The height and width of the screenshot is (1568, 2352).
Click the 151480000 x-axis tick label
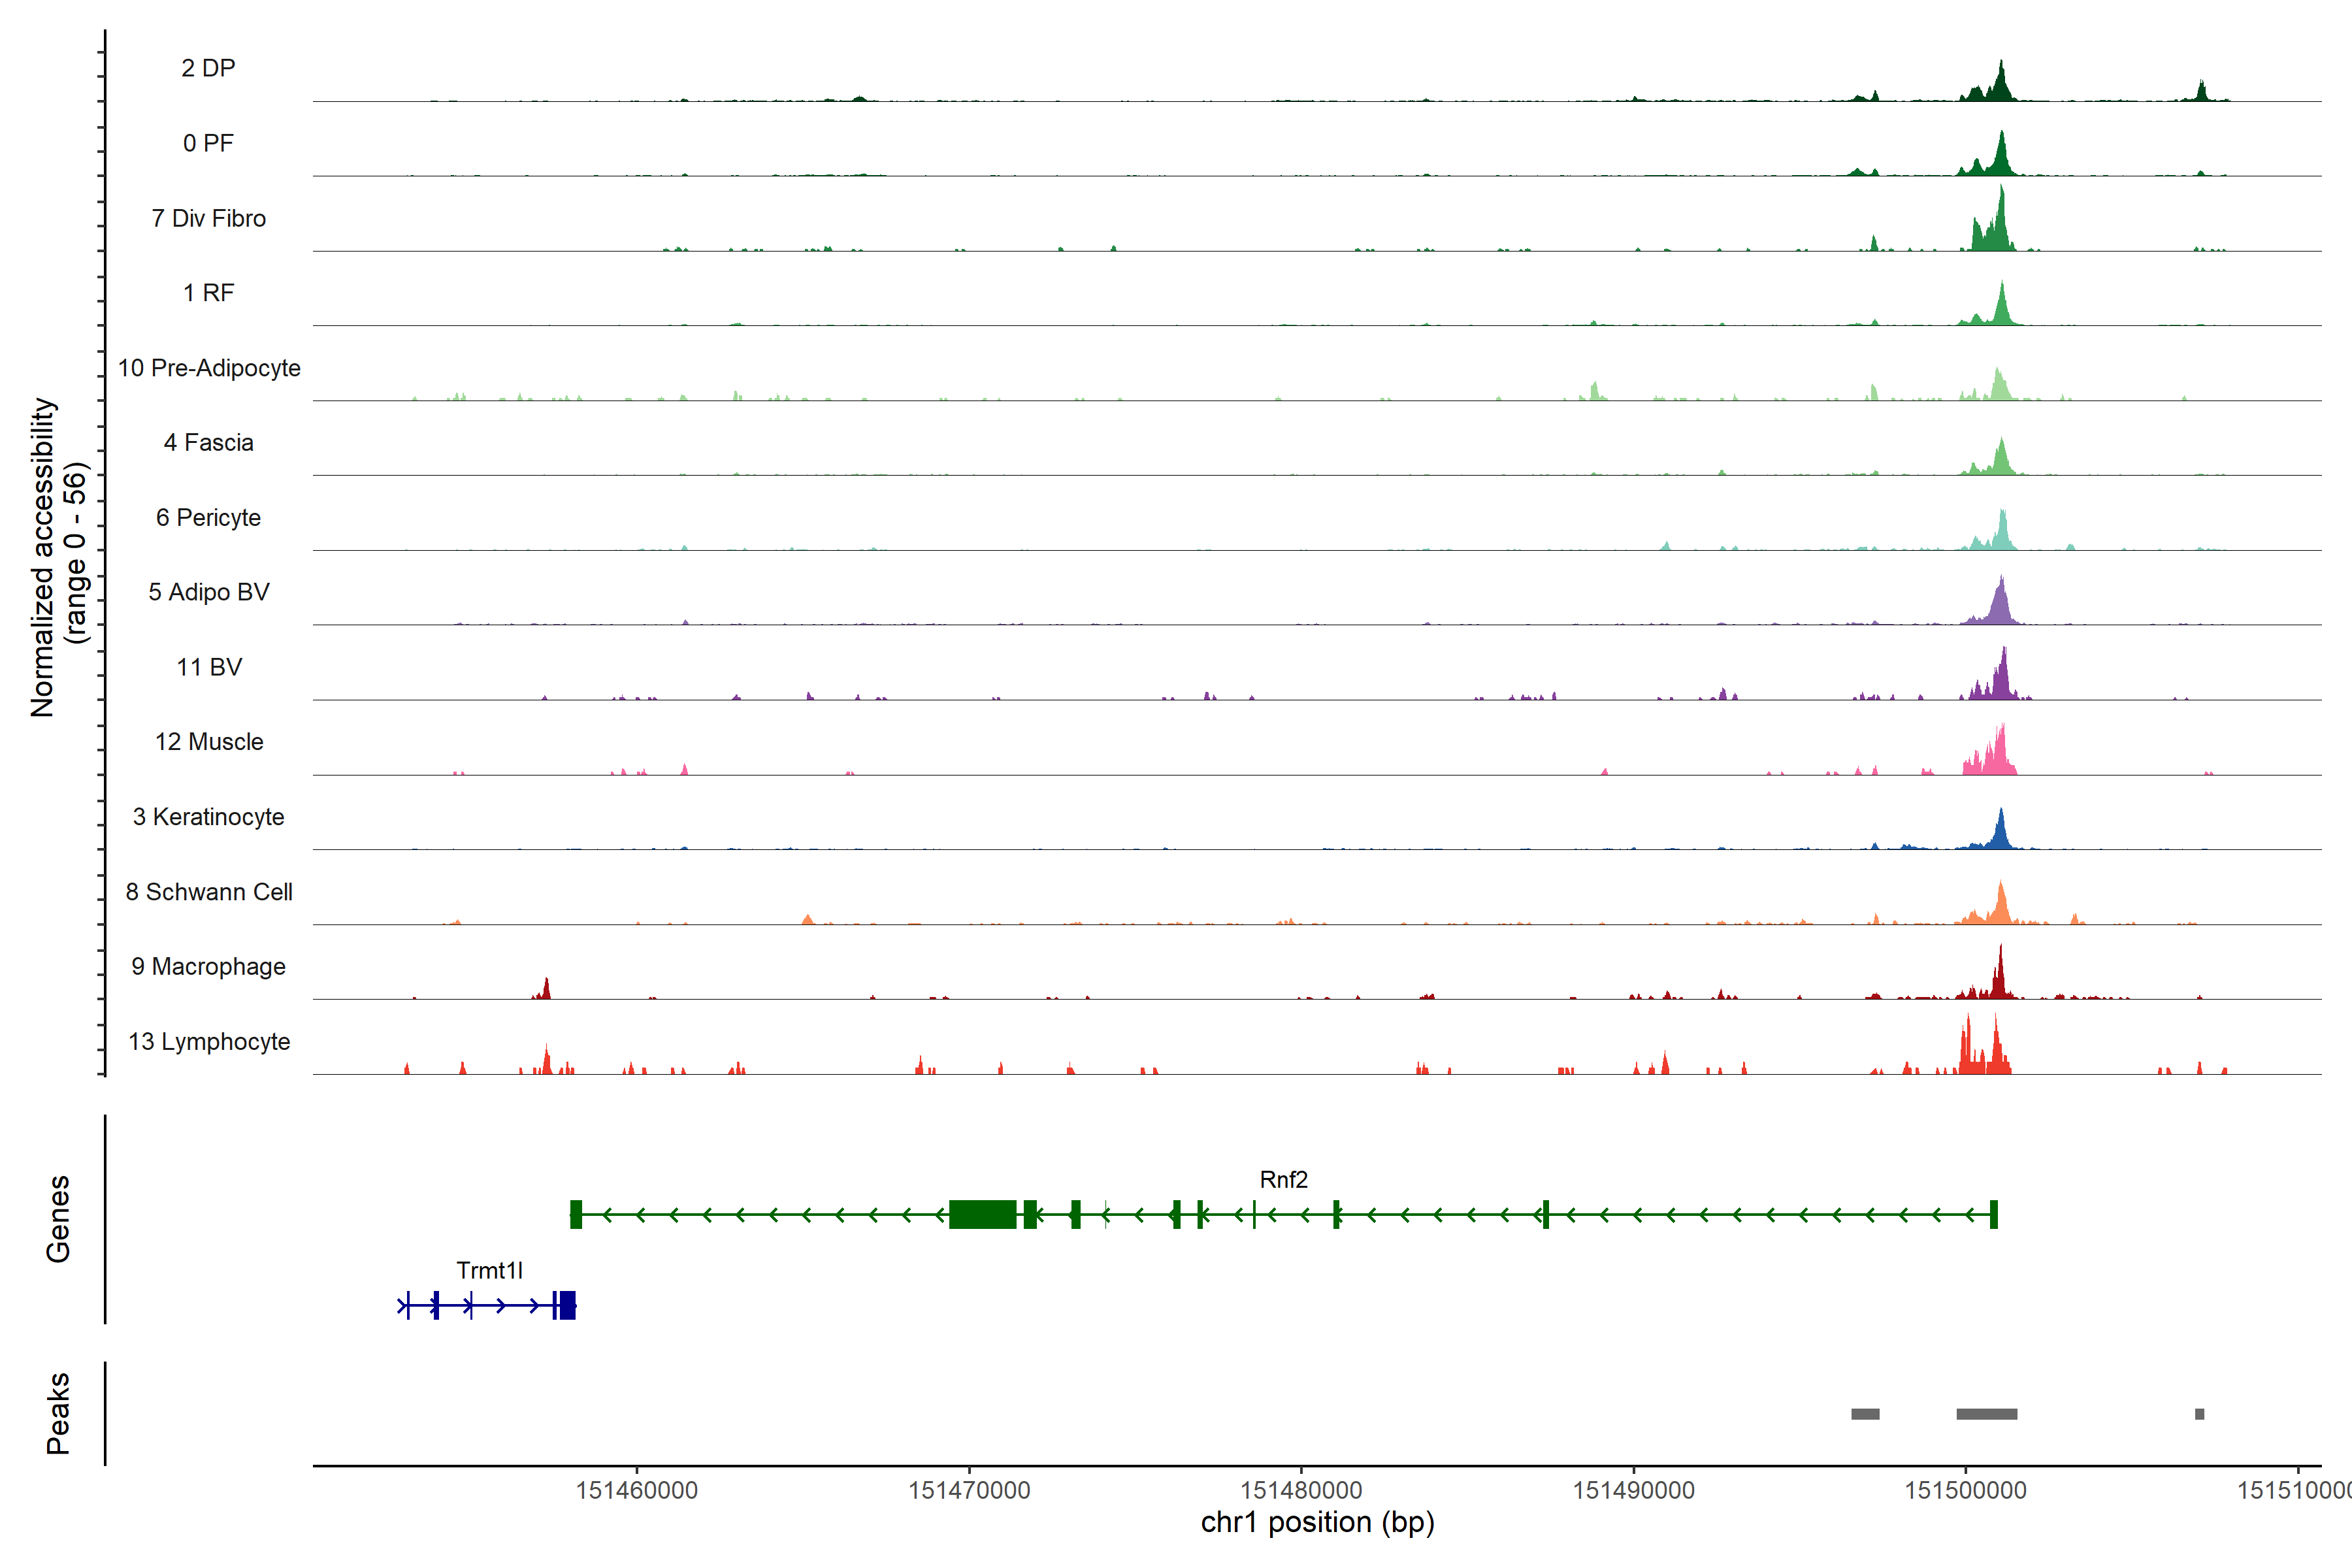(1301, 1490)
